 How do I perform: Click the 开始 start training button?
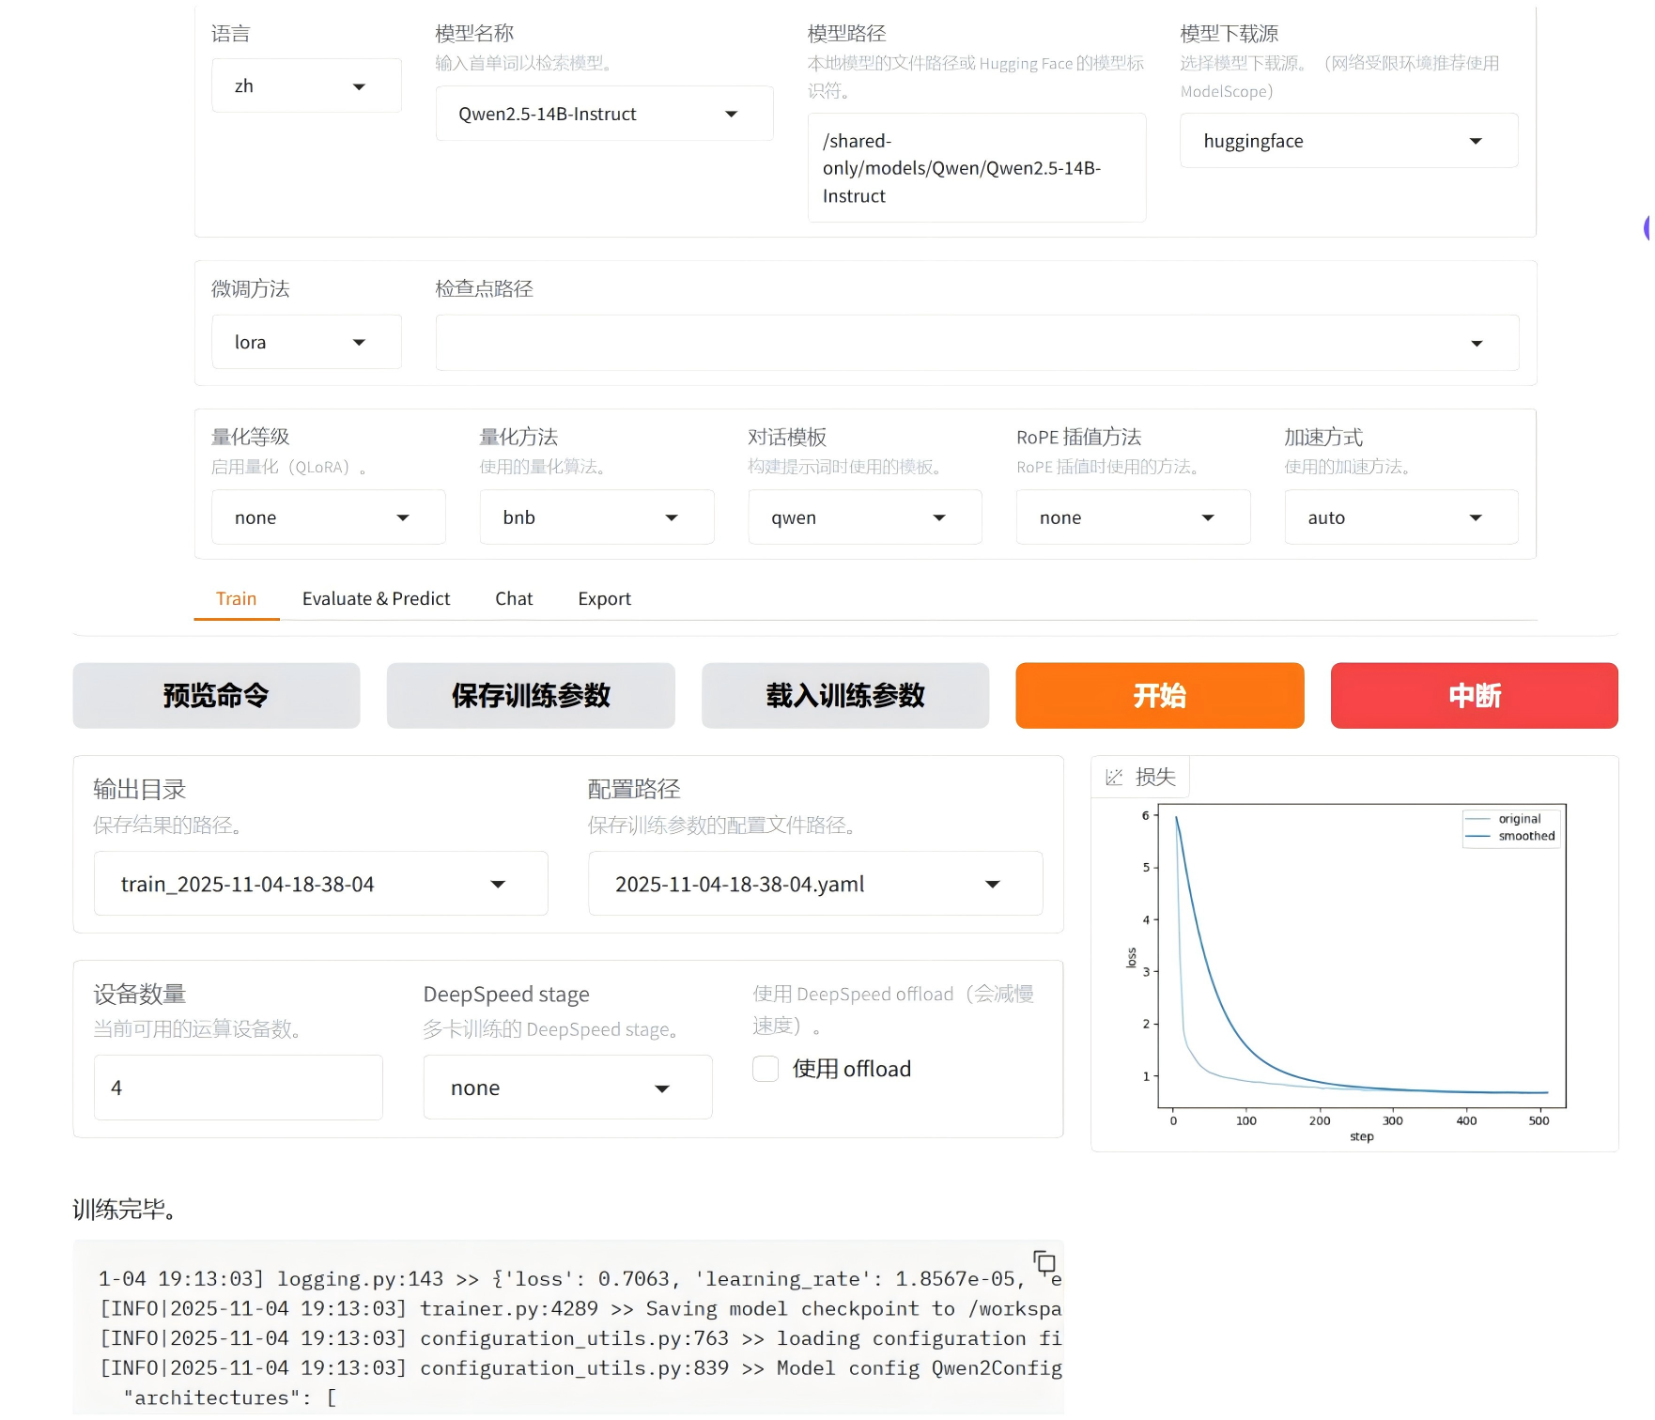1158,696
